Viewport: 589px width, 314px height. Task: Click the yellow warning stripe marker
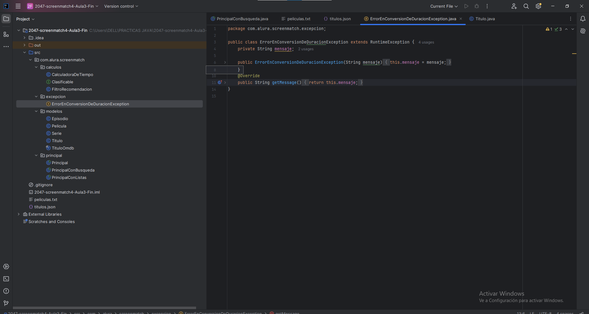[574, 54]
